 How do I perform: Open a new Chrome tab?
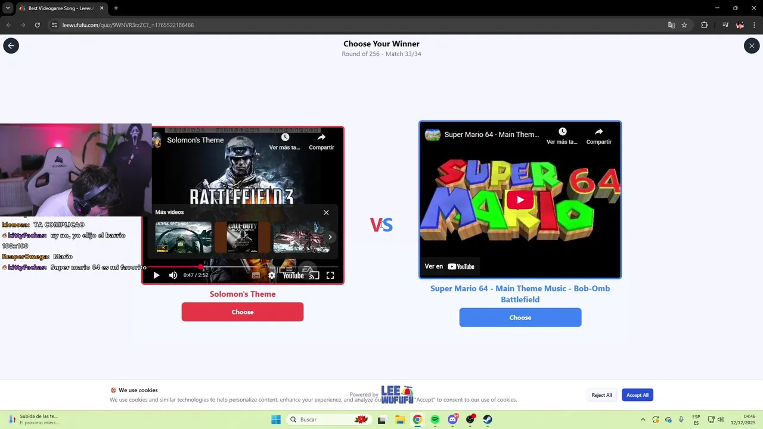coord(116,8)
